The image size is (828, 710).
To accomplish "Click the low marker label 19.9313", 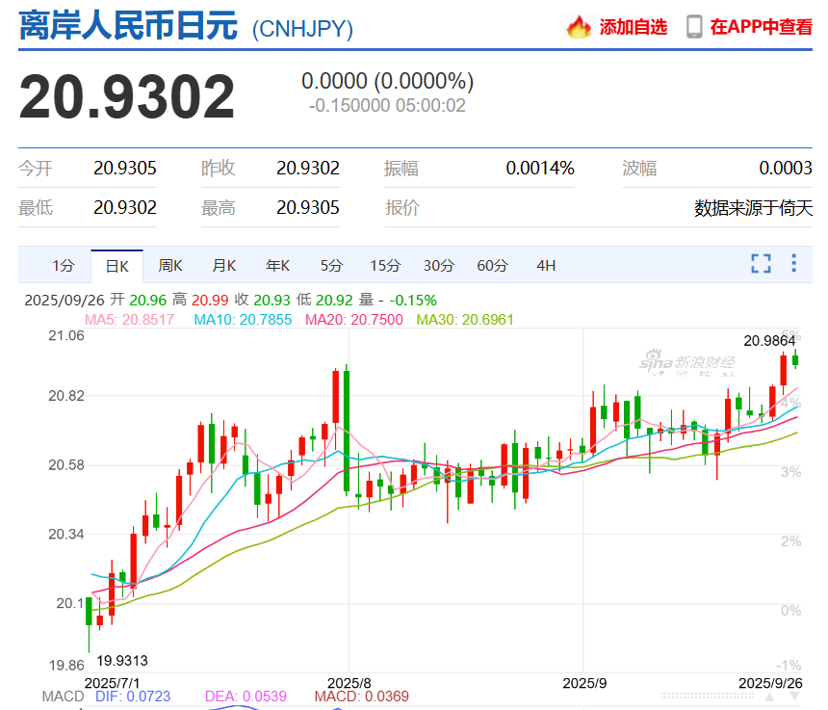I will 122,661.
